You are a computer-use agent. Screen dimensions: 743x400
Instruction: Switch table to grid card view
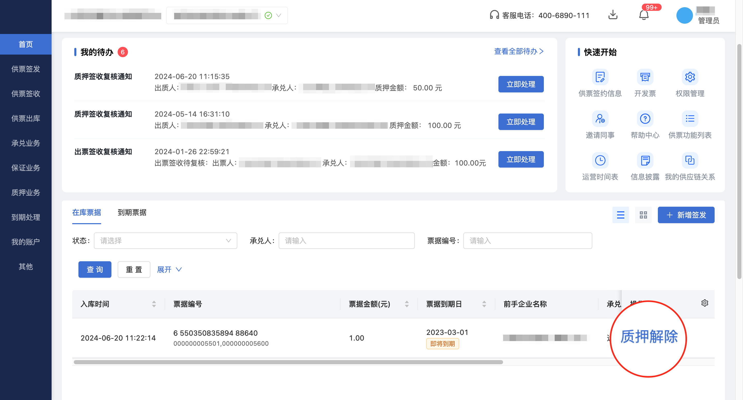(x=643, y=215)
